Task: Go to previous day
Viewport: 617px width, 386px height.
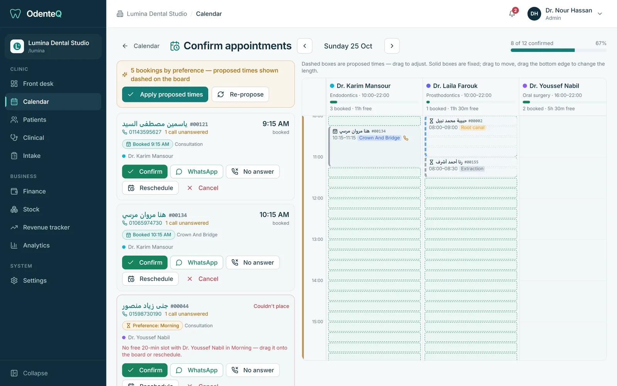Action: [305, 46]
